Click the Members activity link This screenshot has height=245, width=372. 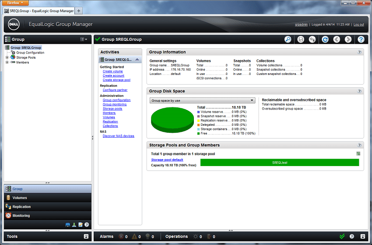tap(109, 113)
